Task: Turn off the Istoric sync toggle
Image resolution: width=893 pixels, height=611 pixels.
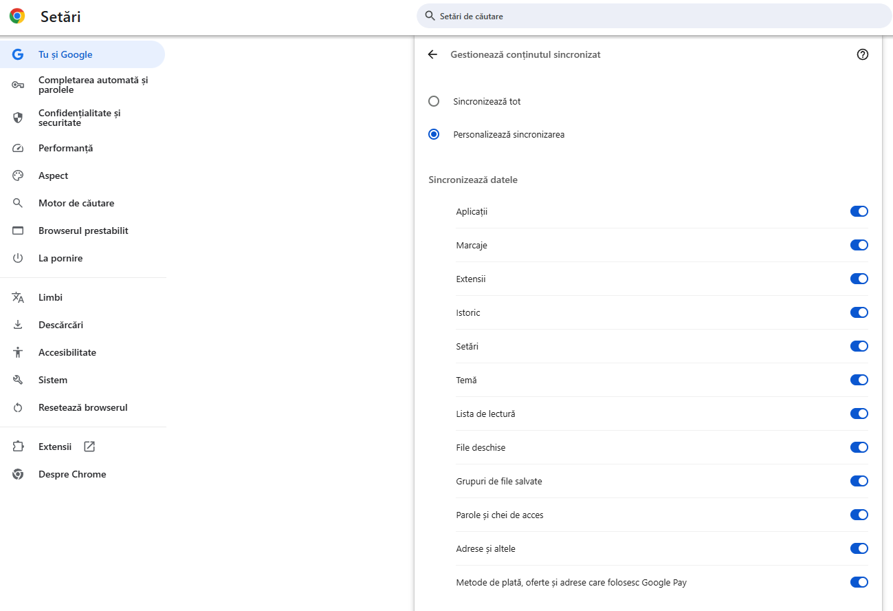Action: (859, 312)
